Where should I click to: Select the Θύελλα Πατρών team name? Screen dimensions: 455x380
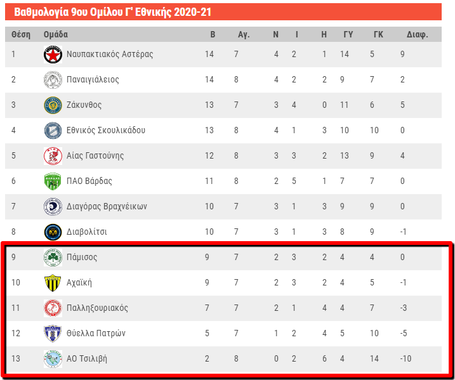click(x=96, y=333)
